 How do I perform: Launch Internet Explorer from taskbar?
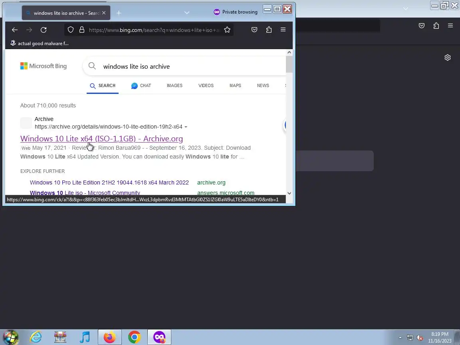tap(36, 337)
